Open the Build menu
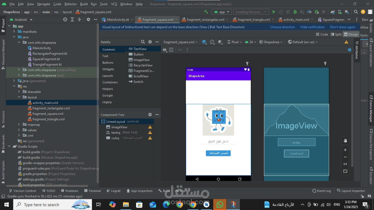The image size is (374, 210). coord(84,4)
